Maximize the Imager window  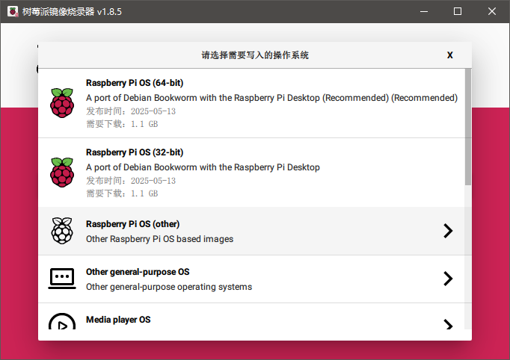click(458, 12)
